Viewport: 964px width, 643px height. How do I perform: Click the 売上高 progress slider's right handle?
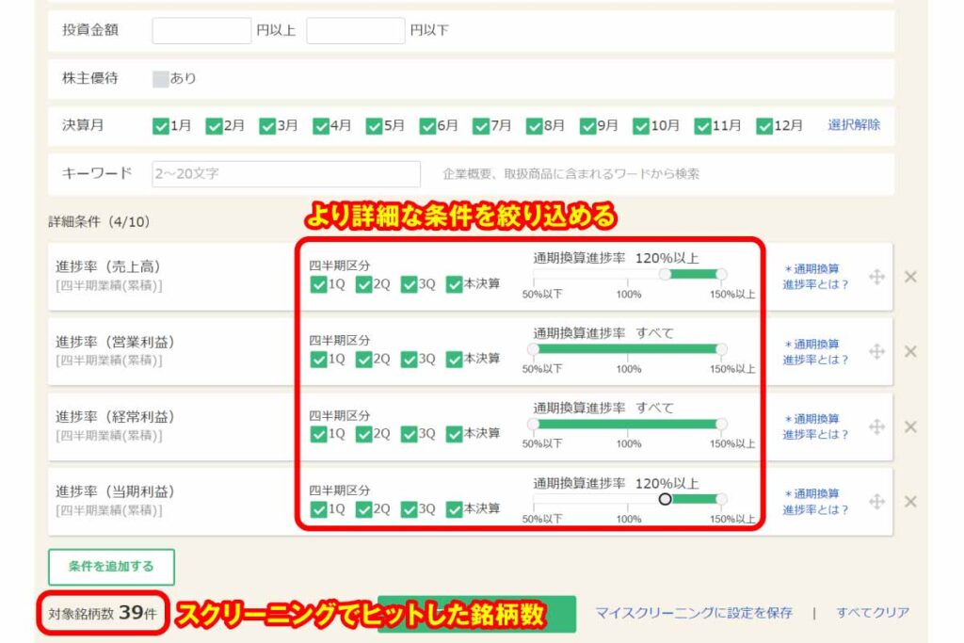pos(721,274)
